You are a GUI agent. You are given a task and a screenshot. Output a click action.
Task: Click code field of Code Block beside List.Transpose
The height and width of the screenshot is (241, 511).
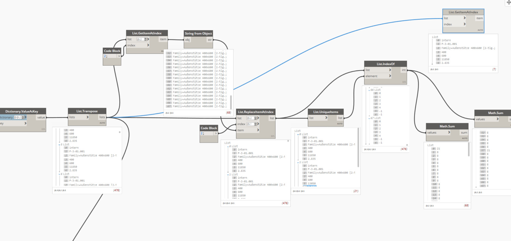(110, 56)
